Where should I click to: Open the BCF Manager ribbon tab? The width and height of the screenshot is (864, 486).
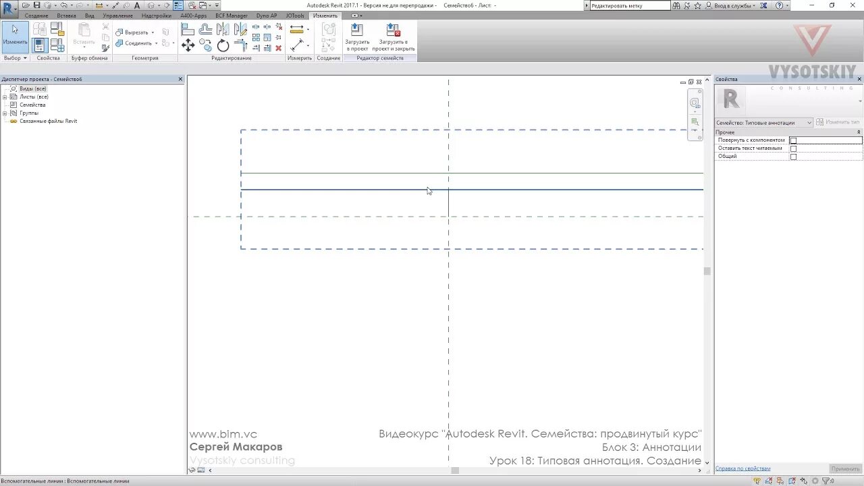[232, 16]
